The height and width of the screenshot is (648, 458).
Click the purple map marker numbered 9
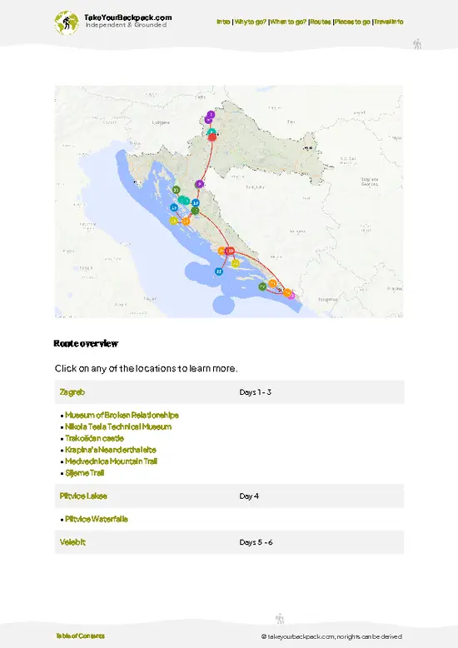(200, 184)
